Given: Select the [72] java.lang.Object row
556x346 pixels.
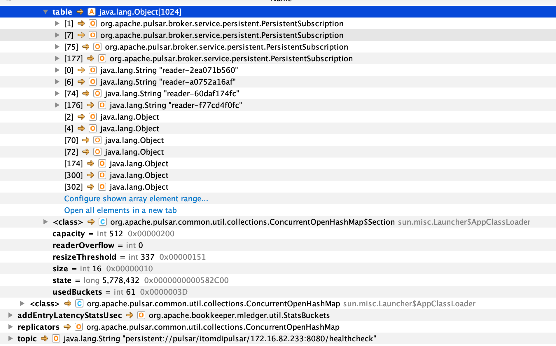Looking at the screenshot, I should [x=278, y=152].
